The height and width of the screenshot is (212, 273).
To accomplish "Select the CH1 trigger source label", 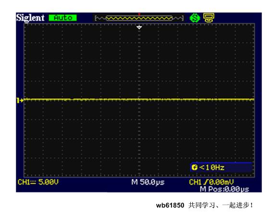I will point(195,182).
